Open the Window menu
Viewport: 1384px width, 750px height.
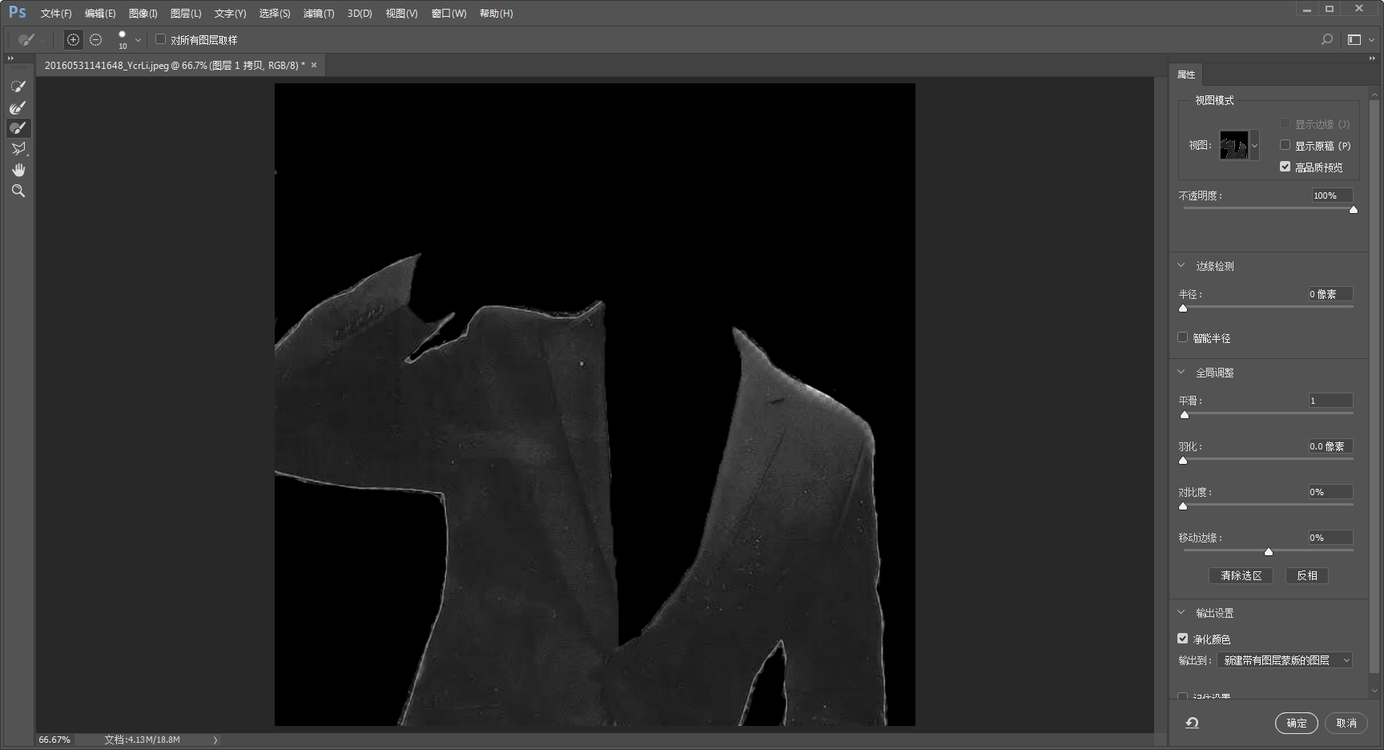(449, 14)
